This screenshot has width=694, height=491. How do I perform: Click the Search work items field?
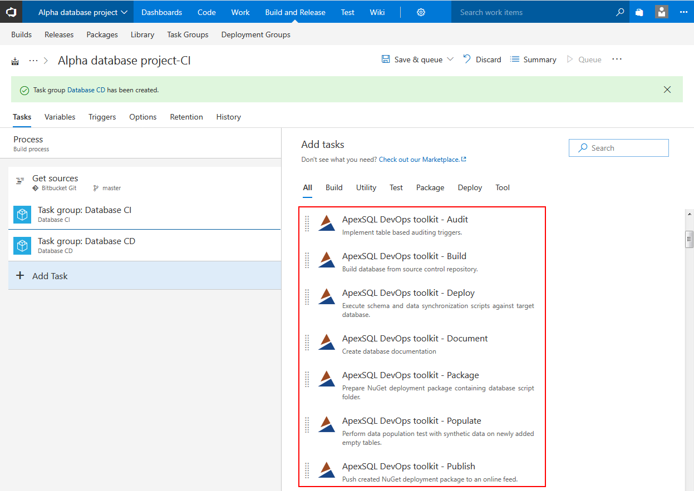click(534, 12)
